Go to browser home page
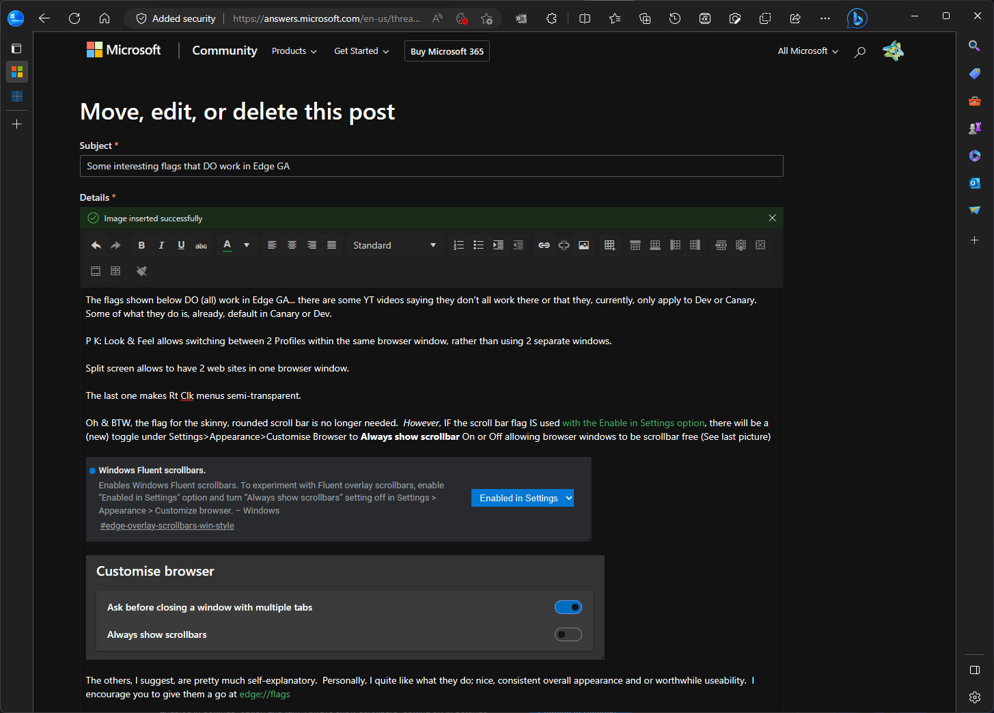The height and width of the screenshot is (713, 994). 105,18
